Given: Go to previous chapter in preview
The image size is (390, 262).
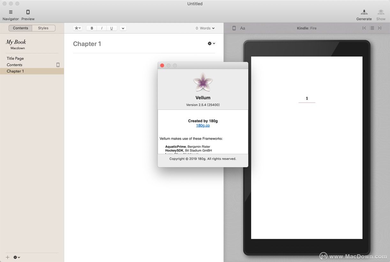Looking at the screenshot, I should point(364,28).
